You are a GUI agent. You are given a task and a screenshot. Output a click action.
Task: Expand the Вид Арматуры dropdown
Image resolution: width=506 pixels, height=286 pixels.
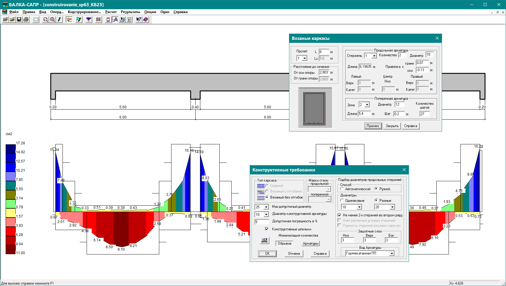click(x=392, y=254)
